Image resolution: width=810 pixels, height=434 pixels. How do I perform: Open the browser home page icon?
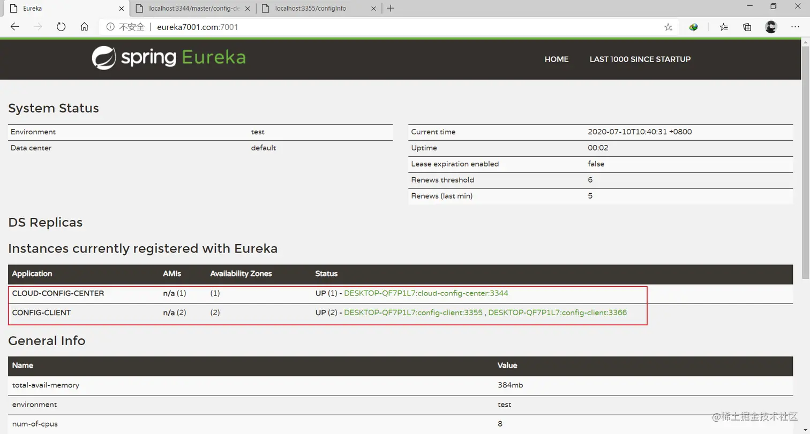pyautogui.click(x=84, y=27)
